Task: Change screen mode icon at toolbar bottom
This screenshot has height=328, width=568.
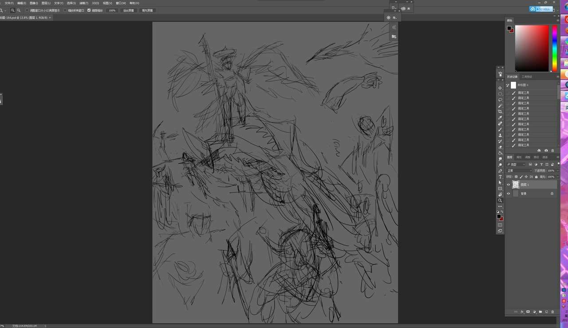Action: coord(500,231)
